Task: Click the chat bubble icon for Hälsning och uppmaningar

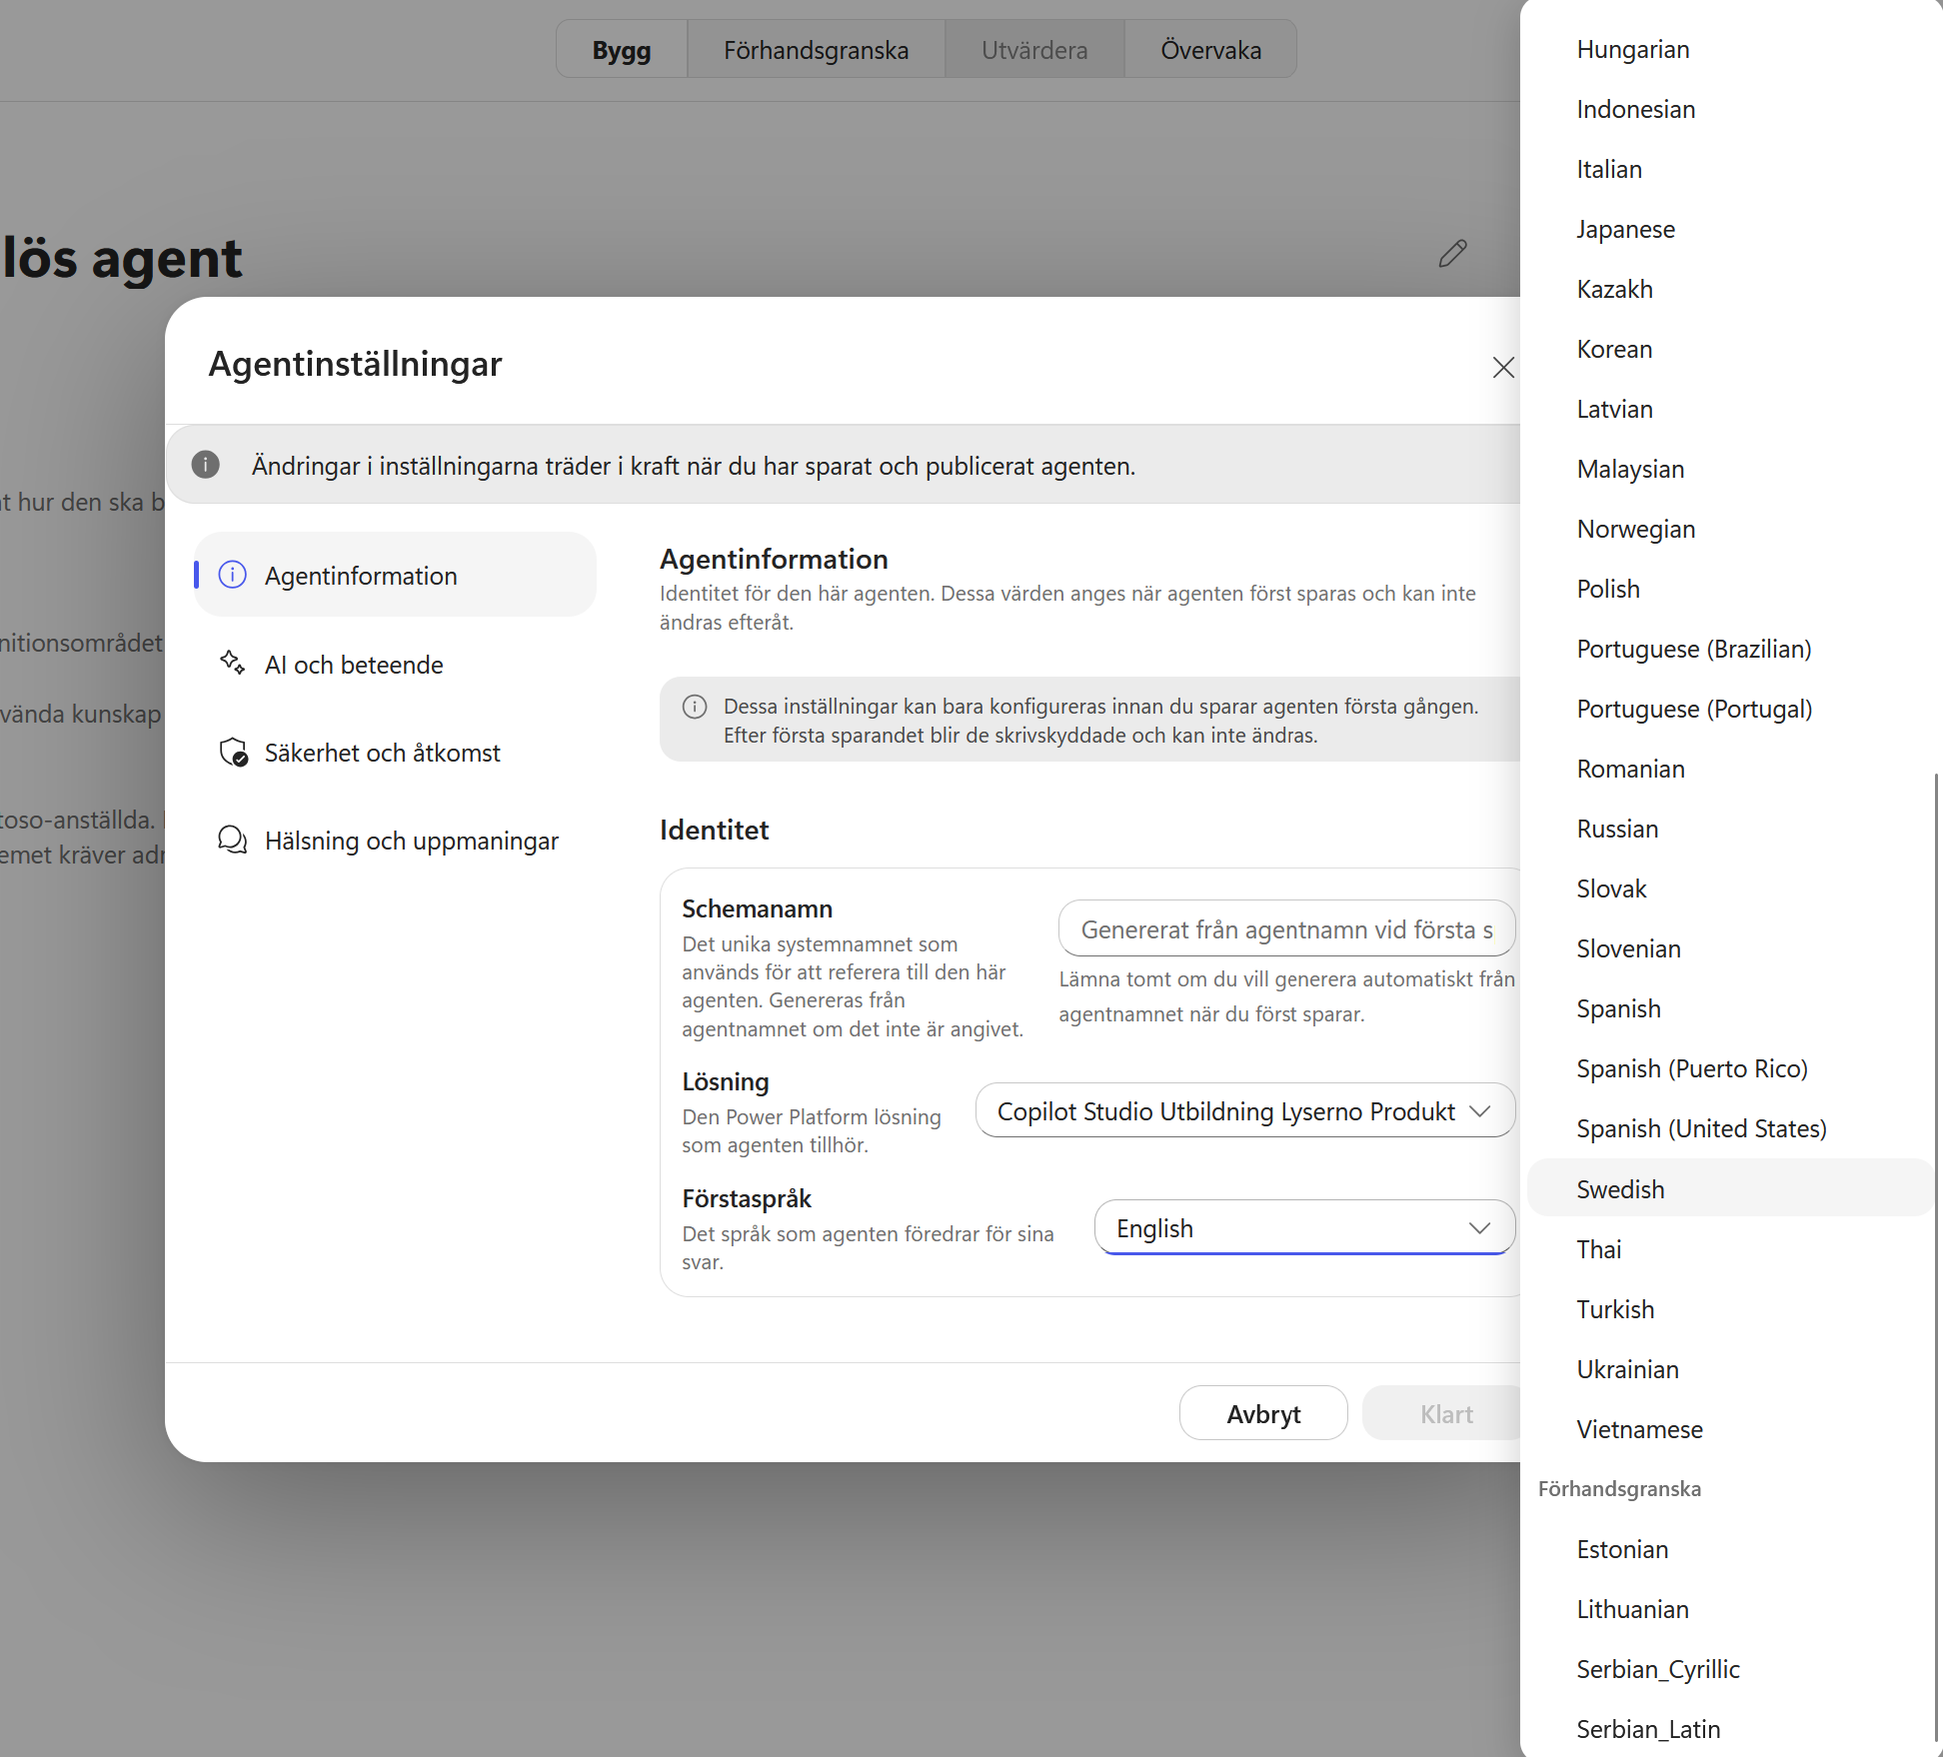Action: [x=233, y=840]
